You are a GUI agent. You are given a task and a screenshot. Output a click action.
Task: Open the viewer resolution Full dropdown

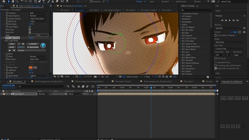point(111,77)
